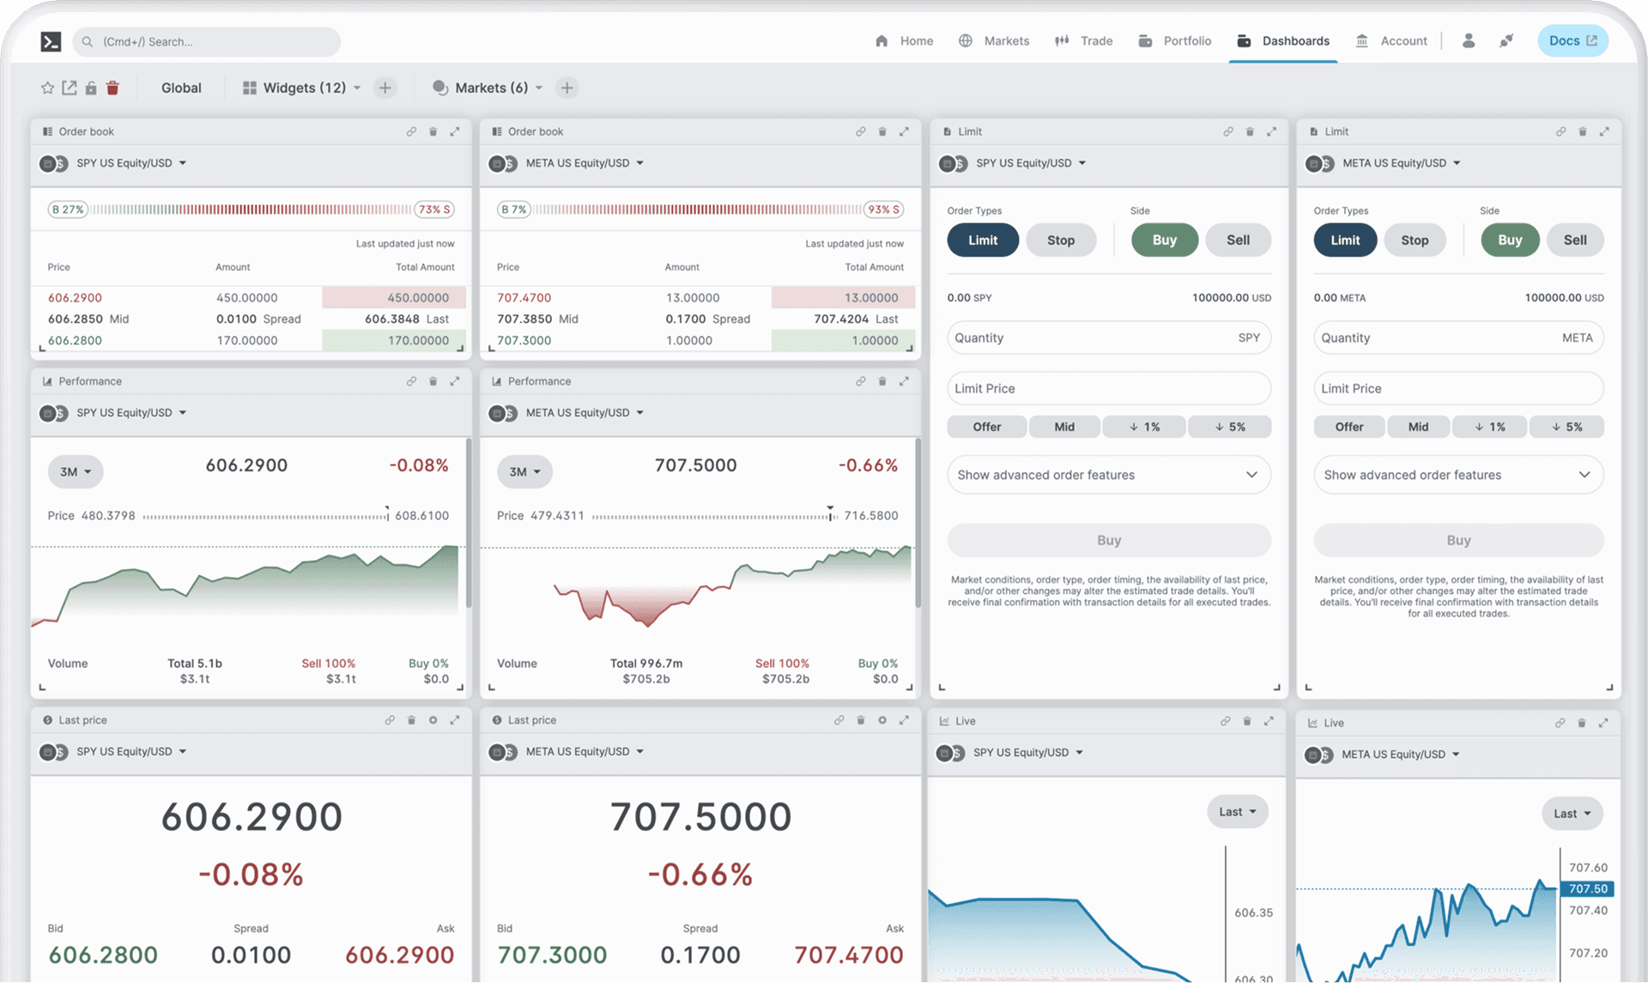Click the Limit Price field for SPY
The image size is (1648, 983).
tap(1108, 388)
